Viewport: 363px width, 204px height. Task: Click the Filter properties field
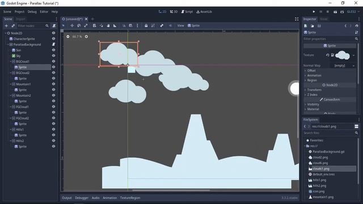(x=331, y=39)
